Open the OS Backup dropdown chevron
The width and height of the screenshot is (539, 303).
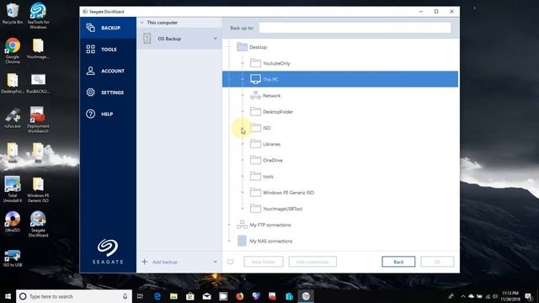(215, 39)
